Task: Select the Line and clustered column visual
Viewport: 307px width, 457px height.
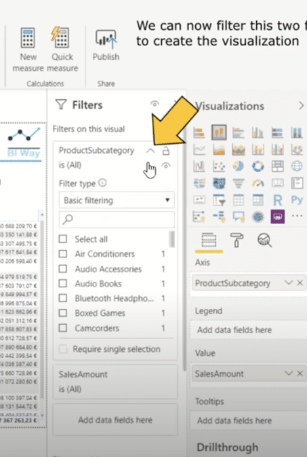Action: coord(277,149)
